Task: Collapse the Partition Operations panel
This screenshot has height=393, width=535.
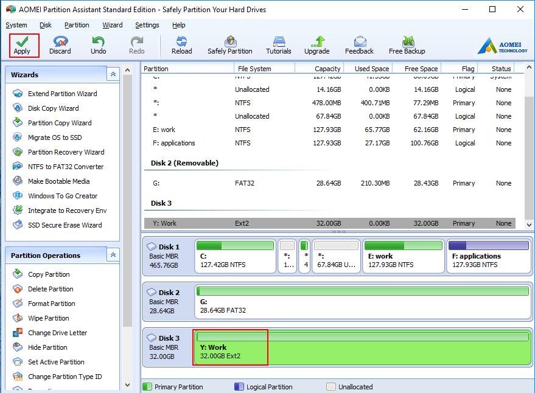Action: point(113,255)
